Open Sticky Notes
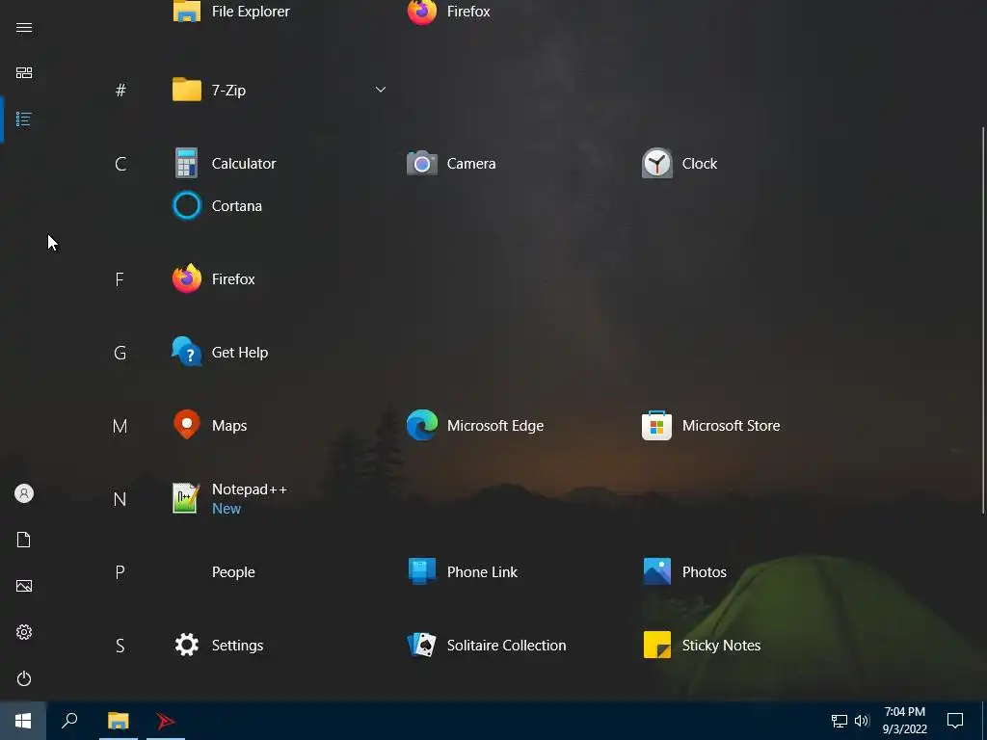Viewport: 987px width, 740px height. [702, 645]
